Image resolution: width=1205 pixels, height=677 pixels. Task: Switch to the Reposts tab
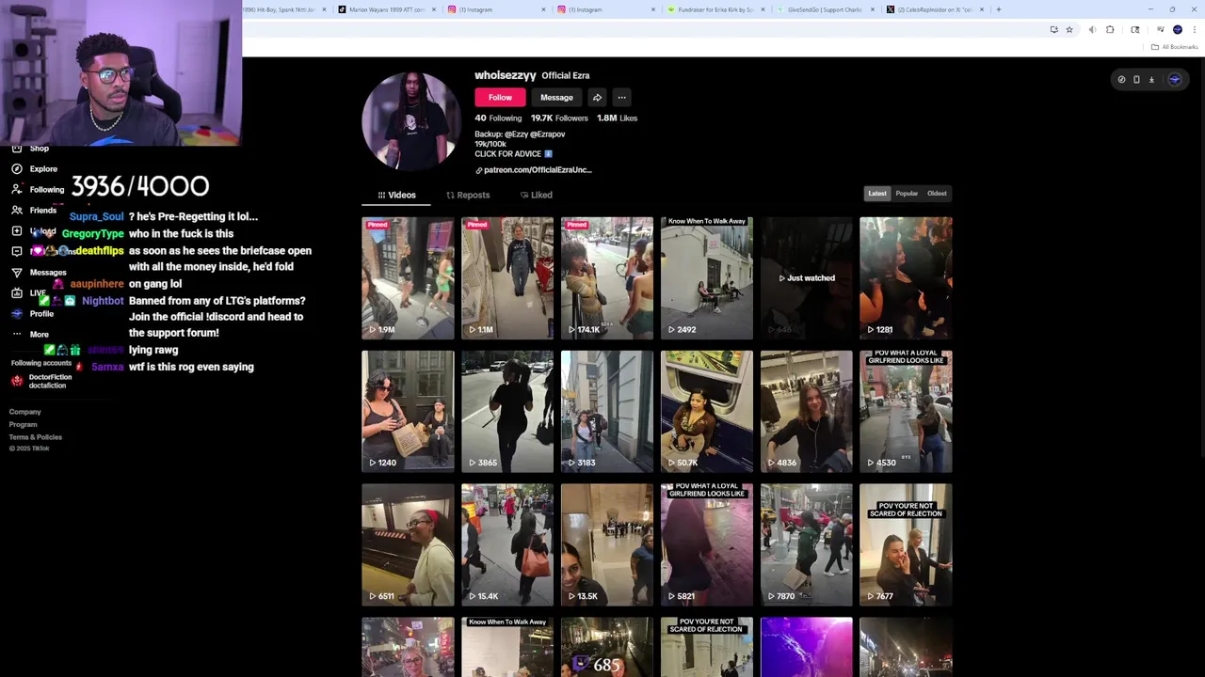pyautogui.click(x=468, y=195)
